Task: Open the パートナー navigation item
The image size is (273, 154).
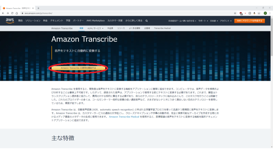Action: click(78, 21)
